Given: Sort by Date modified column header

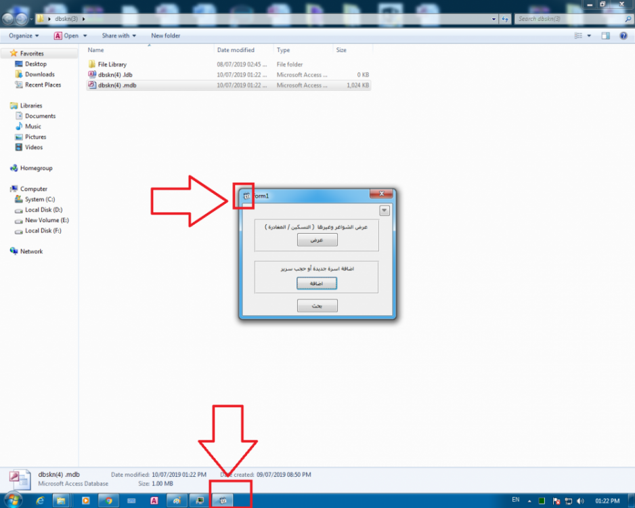Looking at the screenshot, I should click(244, 50).
